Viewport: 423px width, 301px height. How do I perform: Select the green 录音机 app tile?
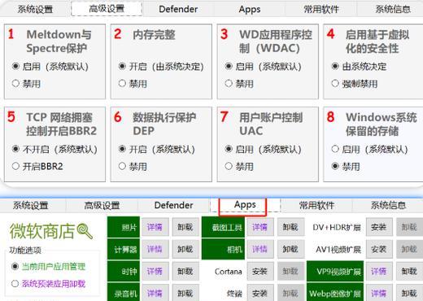point(124,292)
